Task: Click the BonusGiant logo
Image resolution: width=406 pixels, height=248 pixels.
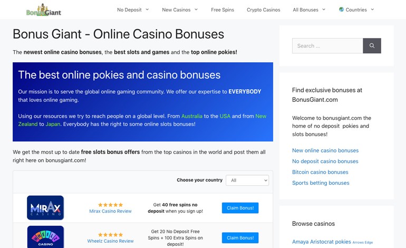Action: coord(43,10)
